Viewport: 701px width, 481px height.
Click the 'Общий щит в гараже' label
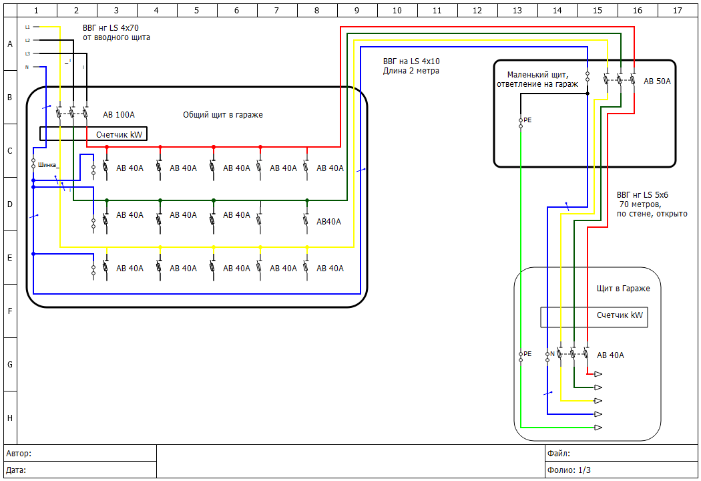[223, 115]
